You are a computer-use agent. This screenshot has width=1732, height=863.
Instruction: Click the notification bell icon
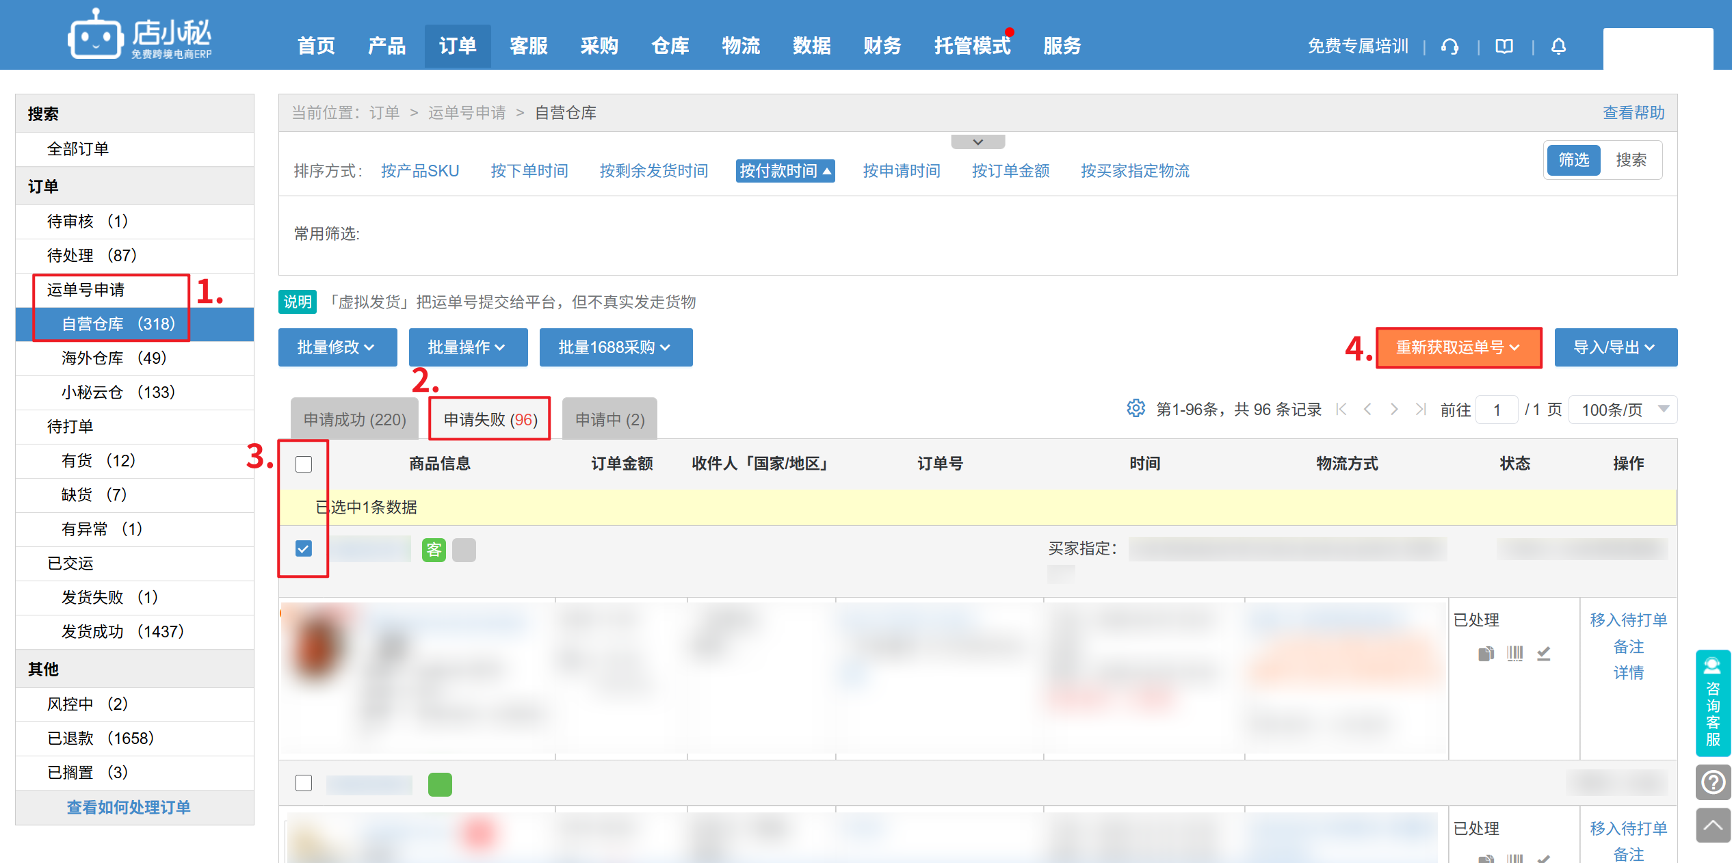pyautogui.click(x=1558, y=47)
